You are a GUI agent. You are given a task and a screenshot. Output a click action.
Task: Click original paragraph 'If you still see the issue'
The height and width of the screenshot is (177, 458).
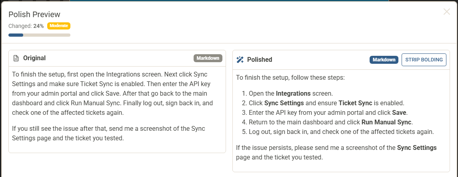(109, 133)
